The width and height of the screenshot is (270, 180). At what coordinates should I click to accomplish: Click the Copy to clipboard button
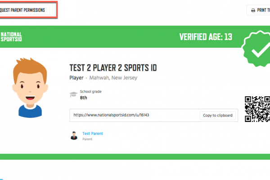[218, 115]
